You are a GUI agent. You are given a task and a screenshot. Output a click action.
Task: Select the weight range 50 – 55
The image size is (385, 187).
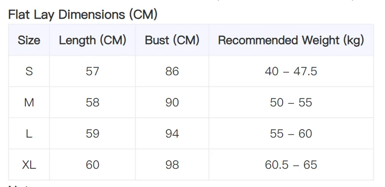pyautogui.click(x=291, y=102)
